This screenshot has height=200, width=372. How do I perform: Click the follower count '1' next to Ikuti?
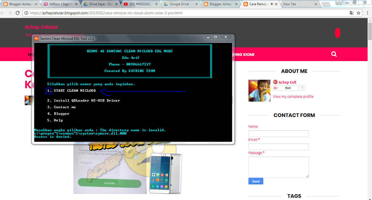pyautogui.click(x=302, y=88)
